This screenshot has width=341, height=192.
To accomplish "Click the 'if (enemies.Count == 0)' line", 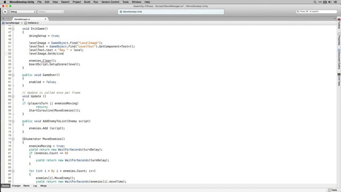I will (x=48, y=153).
